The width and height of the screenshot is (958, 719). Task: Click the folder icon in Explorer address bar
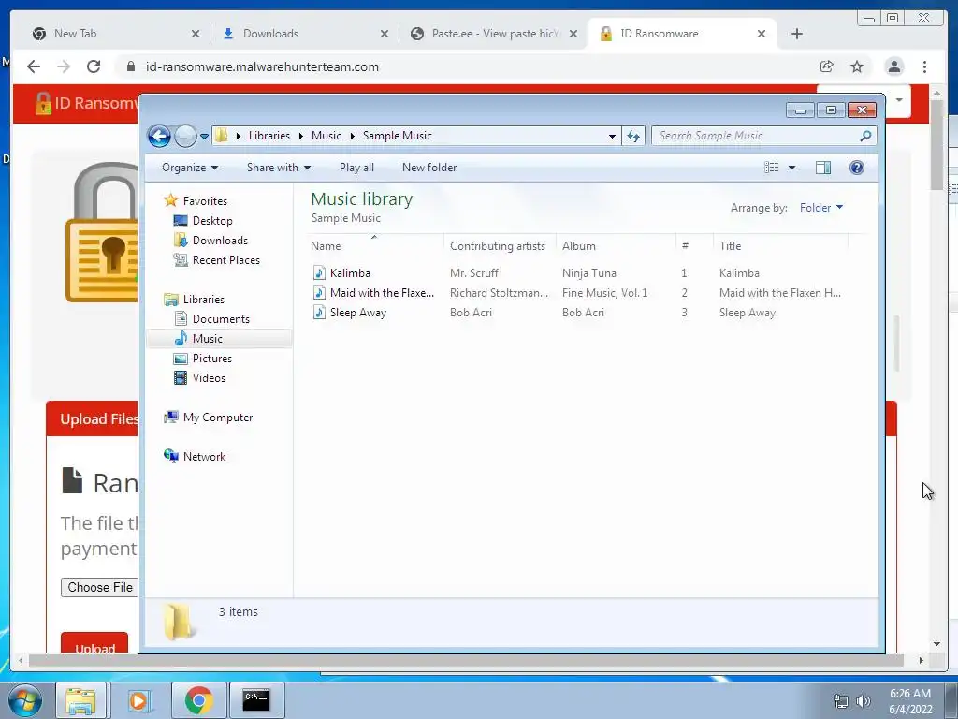(222, 136)
